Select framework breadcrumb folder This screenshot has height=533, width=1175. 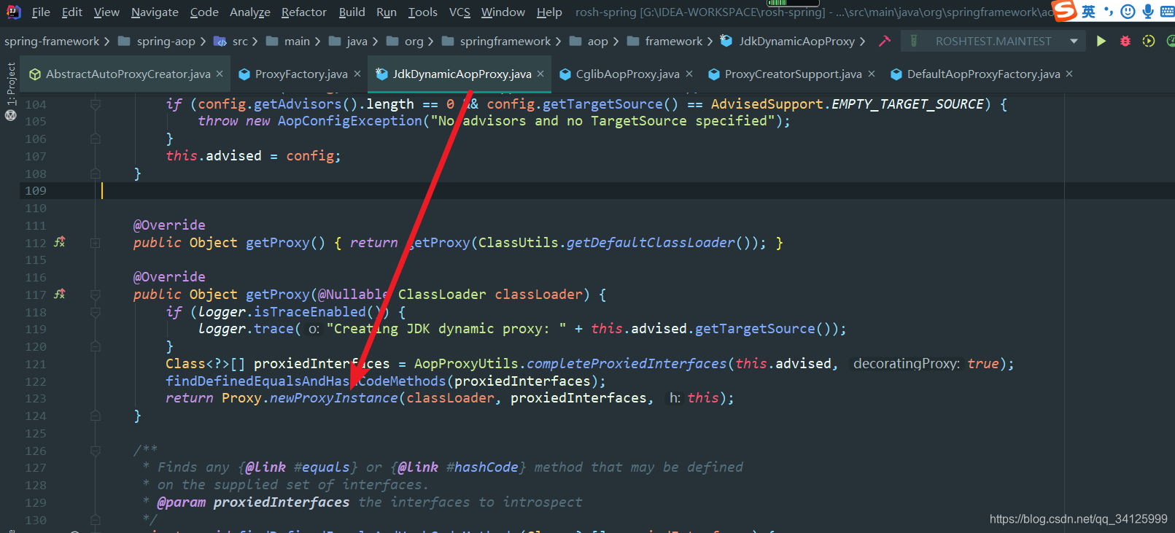664,42
